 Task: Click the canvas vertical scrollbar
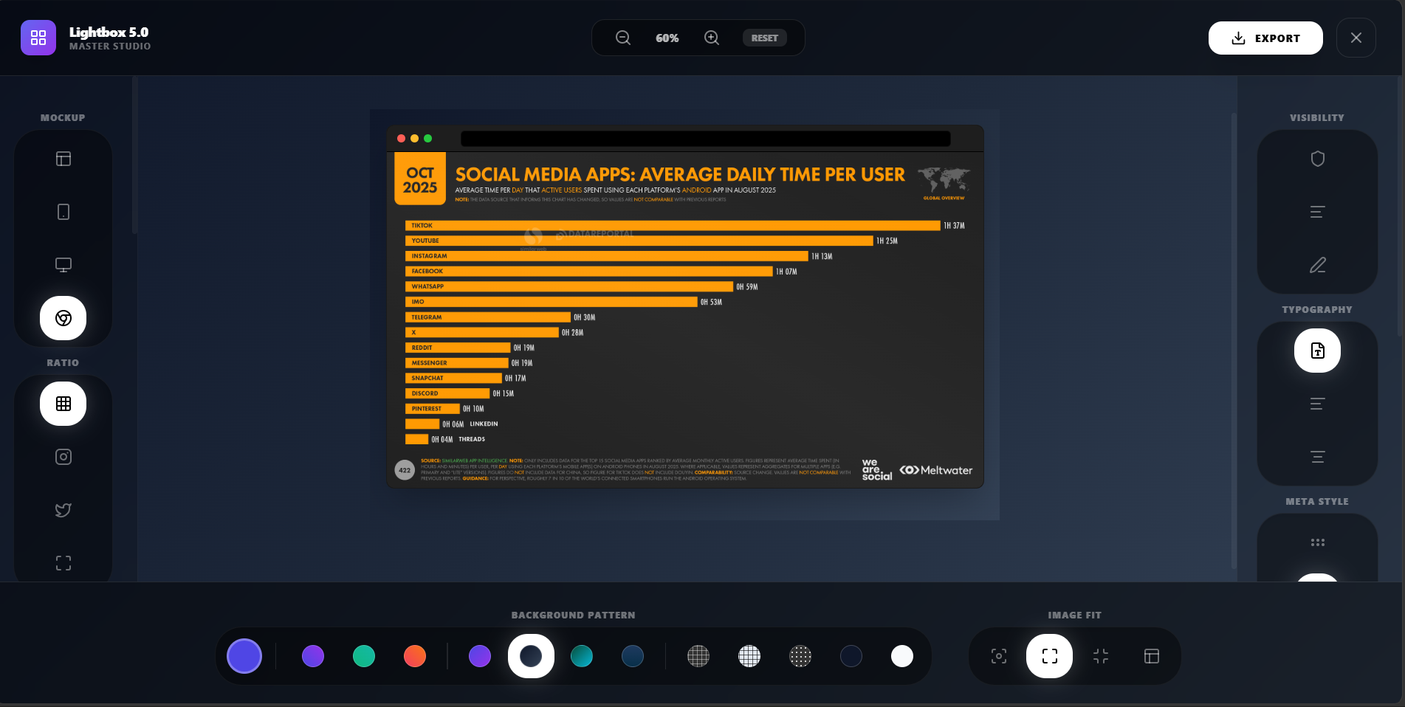click(1234, 341)
